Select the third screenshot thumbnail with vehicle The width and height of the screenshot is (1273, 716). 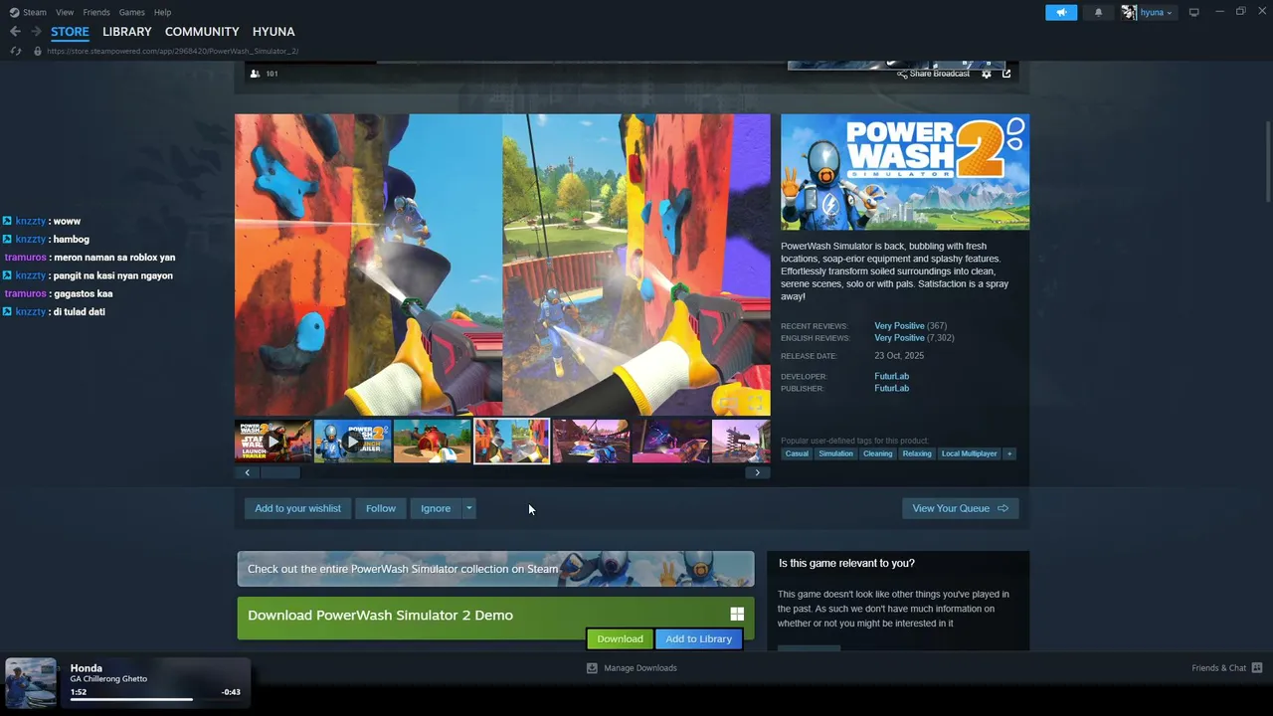point(432,442)
